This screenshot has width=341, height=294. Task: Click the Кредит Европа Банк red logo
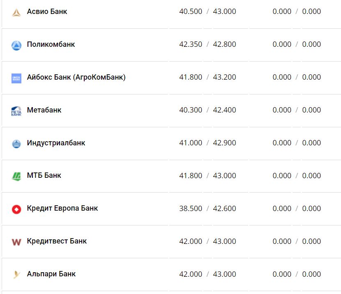[x=16, y=209]
